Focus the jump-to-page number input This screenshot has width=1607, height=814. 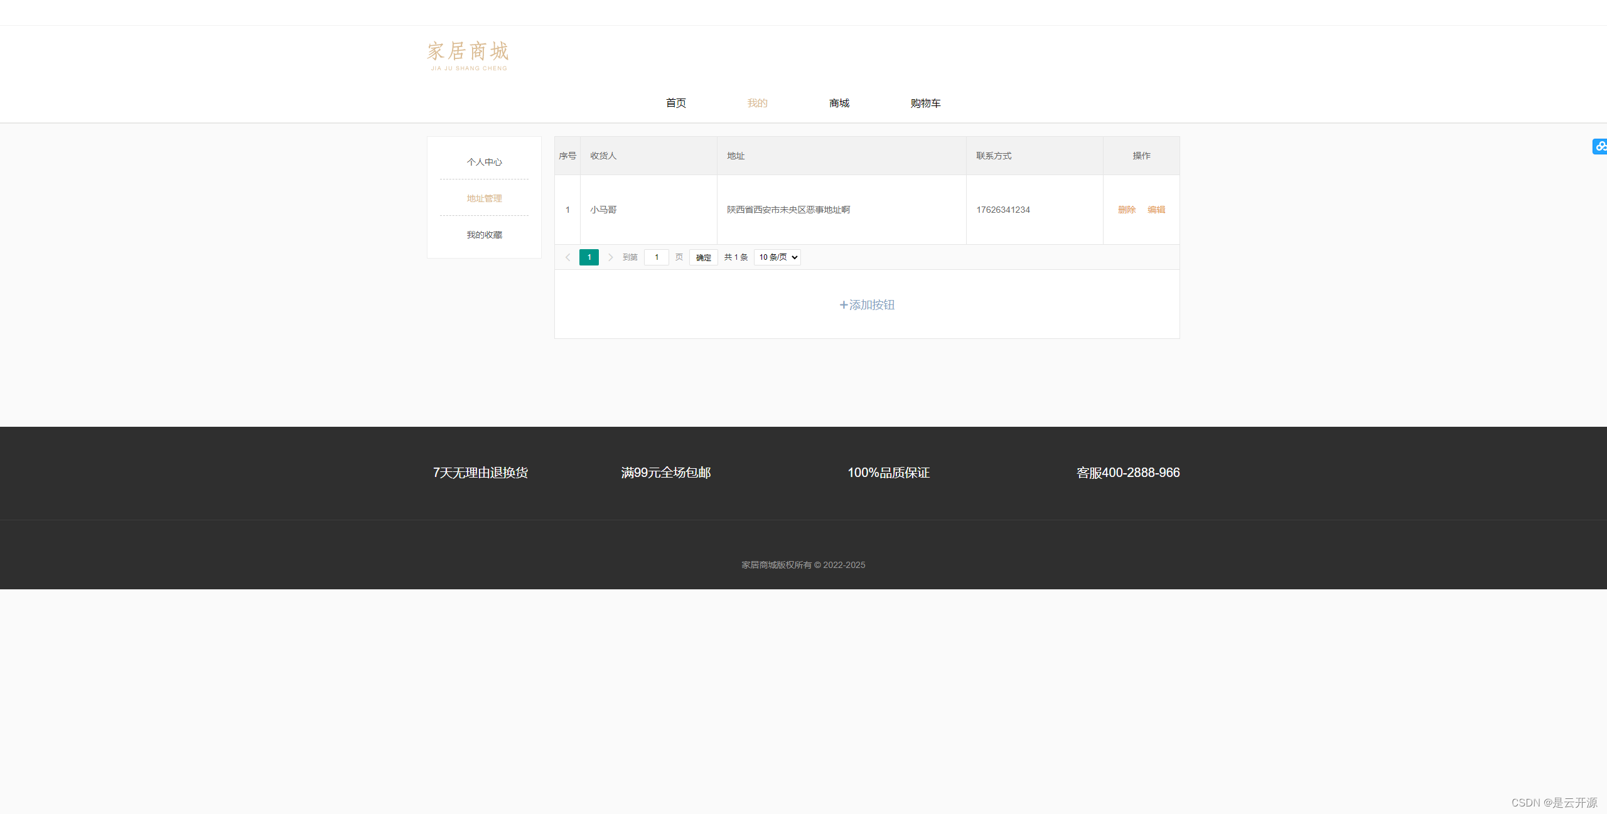pos(657,257)
